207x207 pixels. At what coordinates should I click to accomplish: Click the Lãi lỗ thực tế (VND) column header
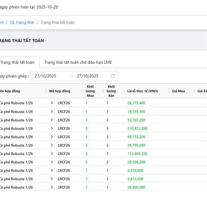coord(142,91)
